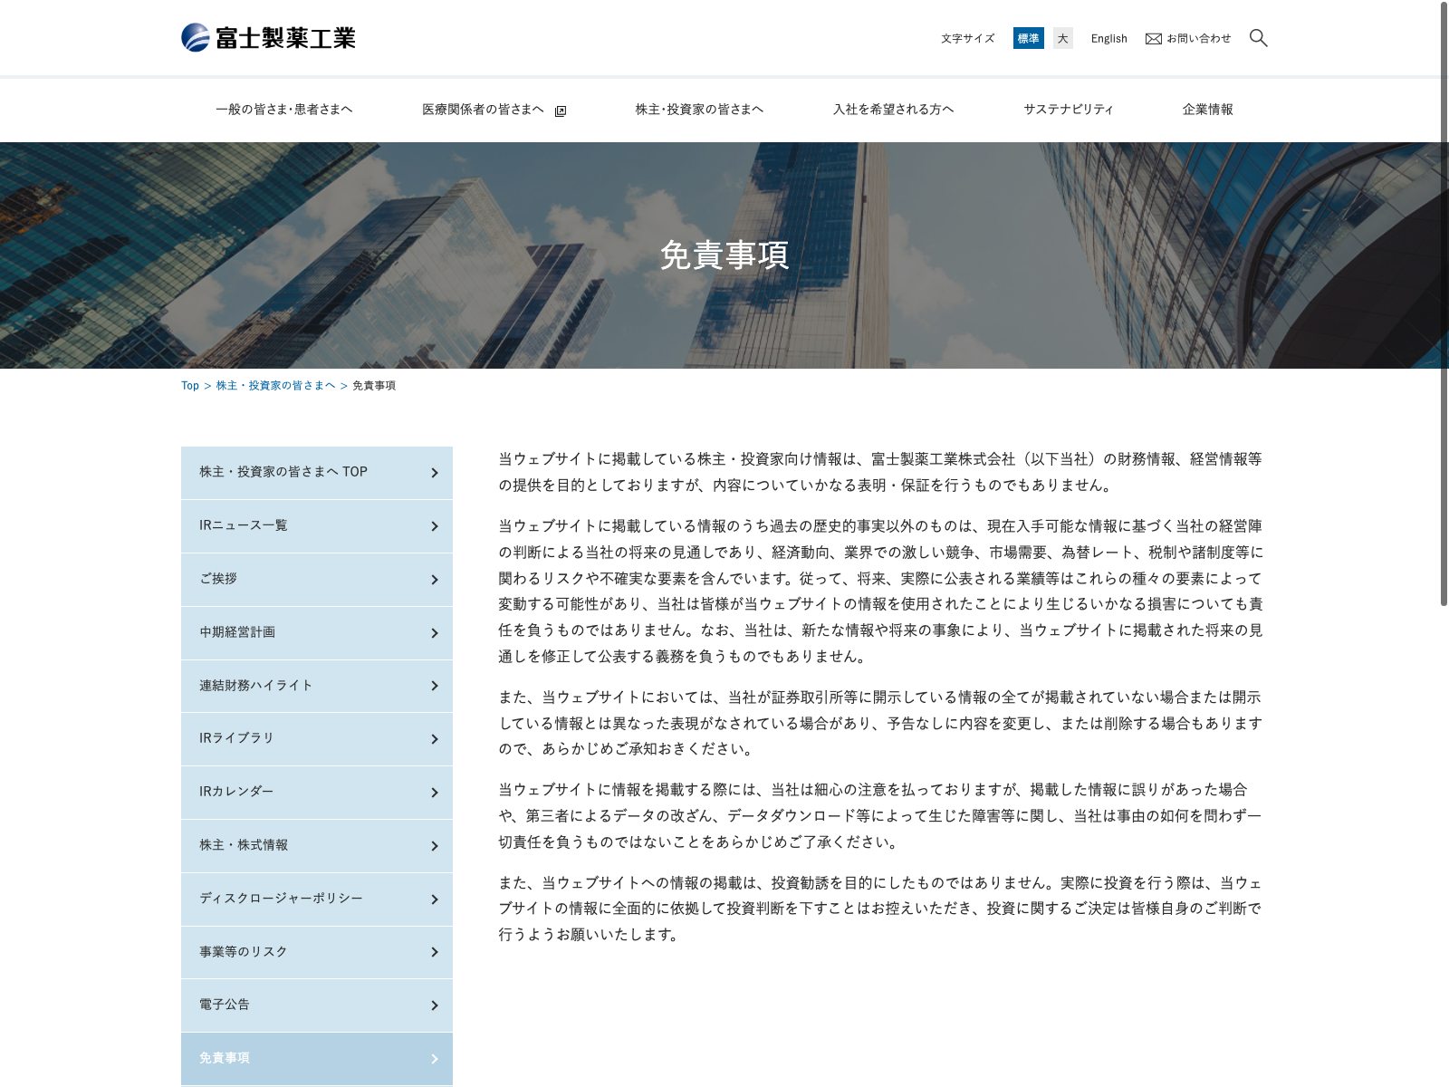Expand the サステナビリティ navigation menu
The width and height of the screenshot is (1449, 1087).
pyautogui.click(x=1068, y=110)
